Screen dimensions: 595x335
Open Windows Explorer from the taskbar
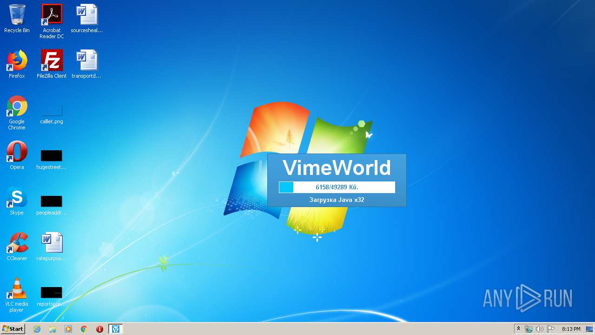(x=53, y=329)
